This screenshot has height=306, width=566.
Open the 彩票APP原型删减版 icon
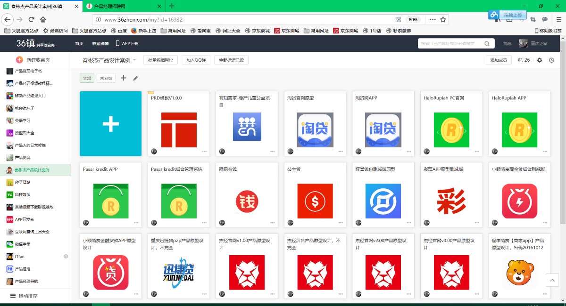pyautogui.click(x=451, y=201)
